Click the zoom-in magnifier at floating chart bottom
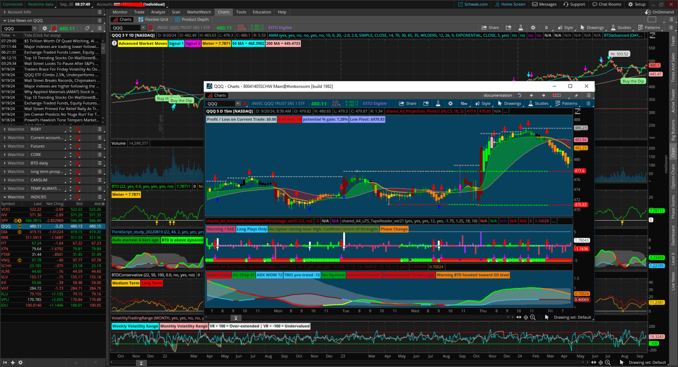Image resolution: width=678 pixels, height=367 pixels. click(x=532, y=317)
